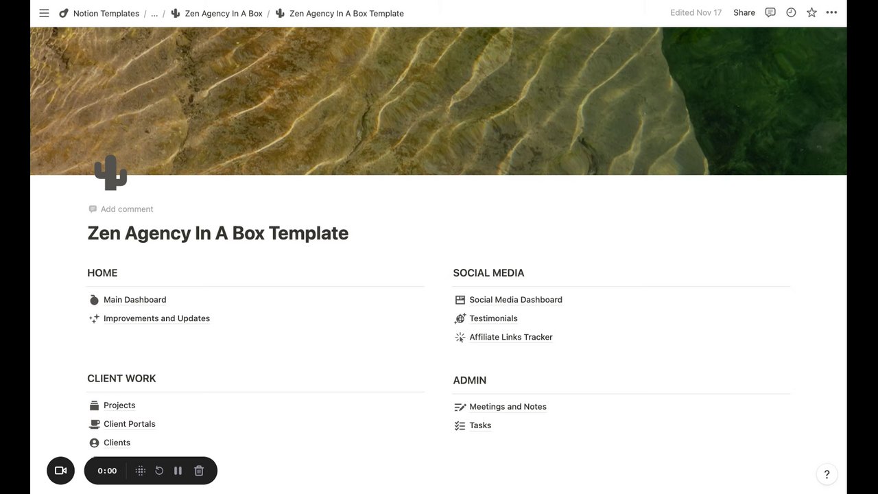Click the Share button
This screenshot has width=878, height=494.
(x=744, y=12)
